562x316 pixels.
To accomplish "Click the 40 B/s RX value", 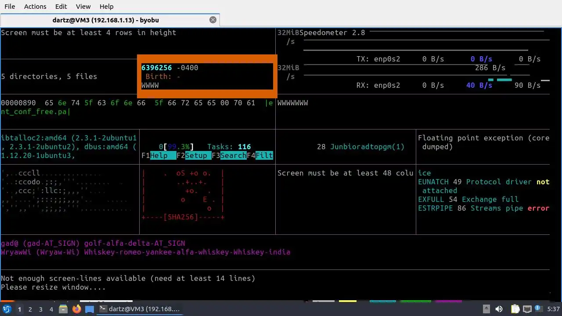I will [479, 85].
